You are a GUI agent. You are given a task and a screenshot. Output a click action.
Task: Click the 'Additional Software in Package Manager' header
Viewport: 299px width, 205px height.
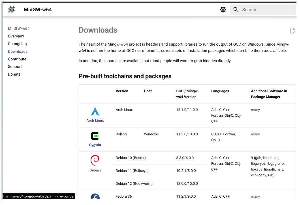(269, 94)
